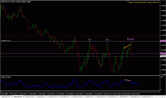This screenshot has width=166, height=98.
Task: Select the orange trendline on RSI indicator
Action: tap(128, 80)
